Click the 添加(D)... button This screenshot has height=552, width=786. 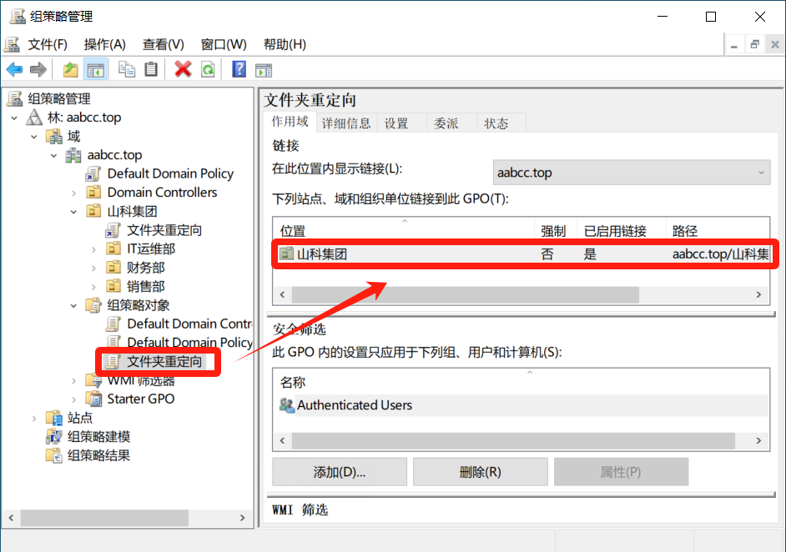(x=340, y=472)
